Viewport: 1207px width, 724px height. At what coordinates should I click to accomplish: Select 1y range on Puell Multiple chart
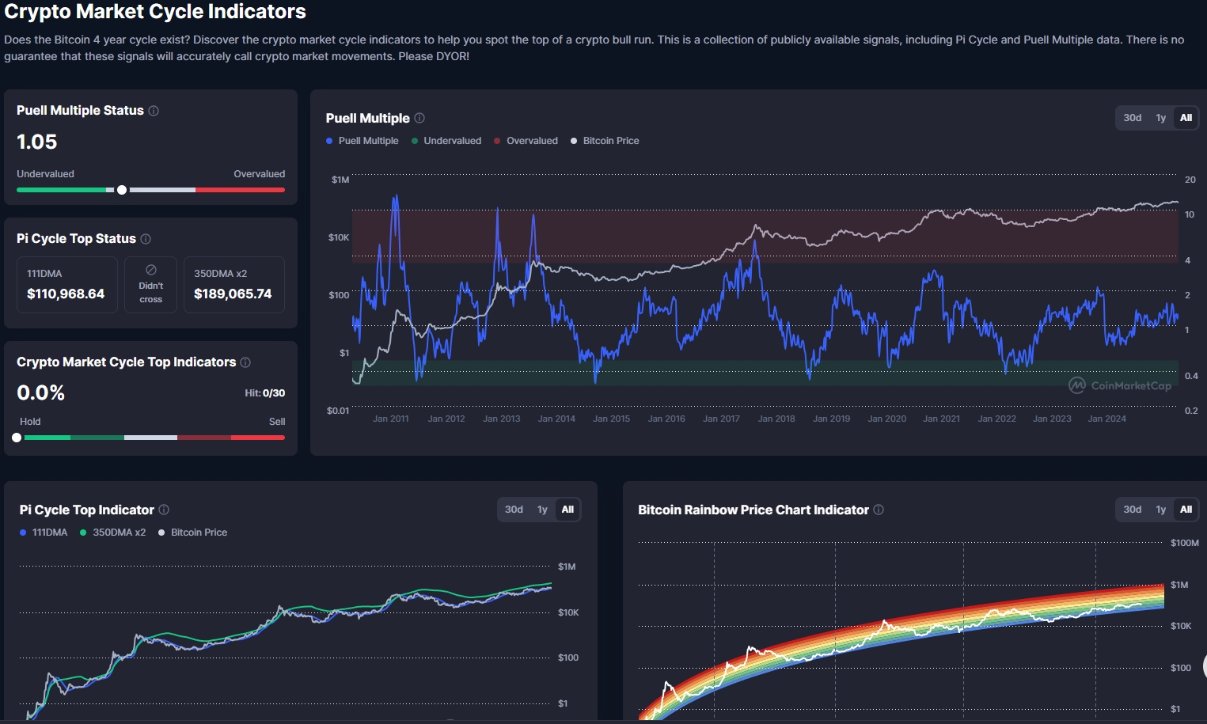(x=1161, y=118)
